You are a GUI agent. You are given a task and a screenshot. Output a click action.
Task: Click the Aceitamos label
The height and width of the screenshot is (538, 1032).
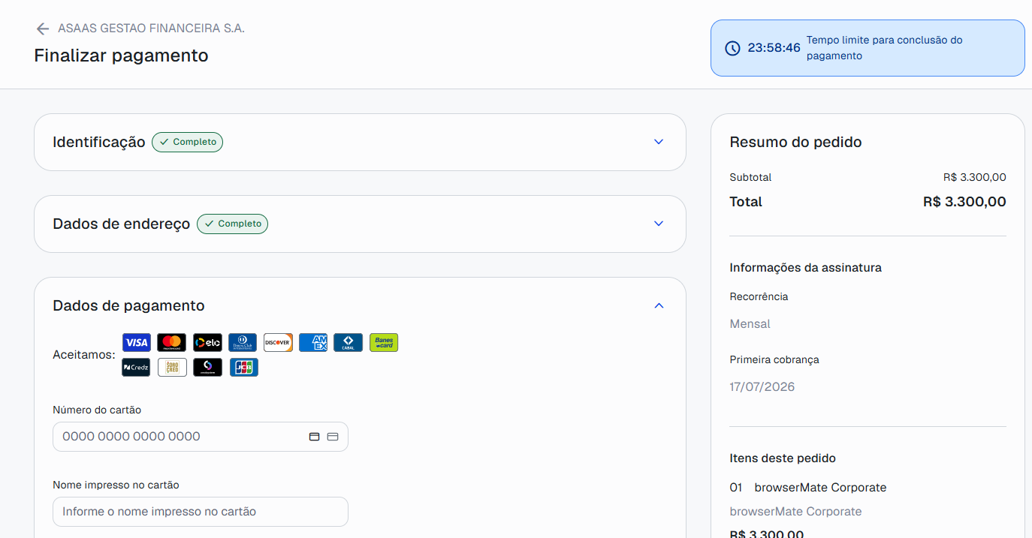[84, 355]
